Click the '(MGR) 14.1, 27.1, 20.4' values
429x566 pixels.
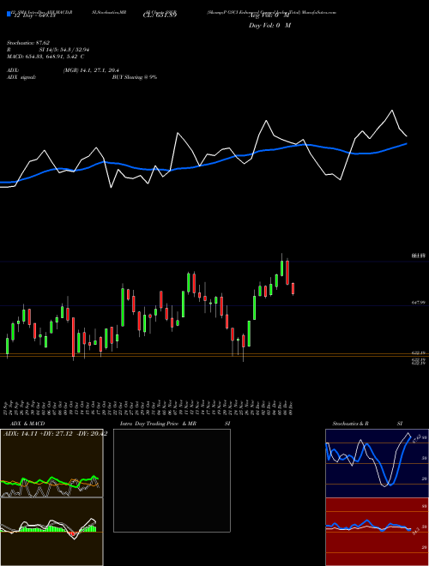(x=91, y=70)
